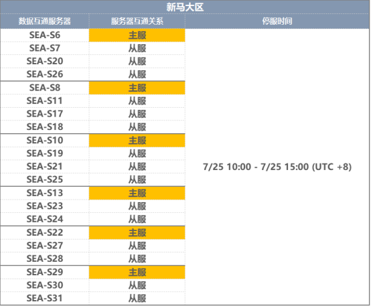Select the 数据互通服务器 column header
This screenshot has height=306, width=371.
(x=45, y=21)
